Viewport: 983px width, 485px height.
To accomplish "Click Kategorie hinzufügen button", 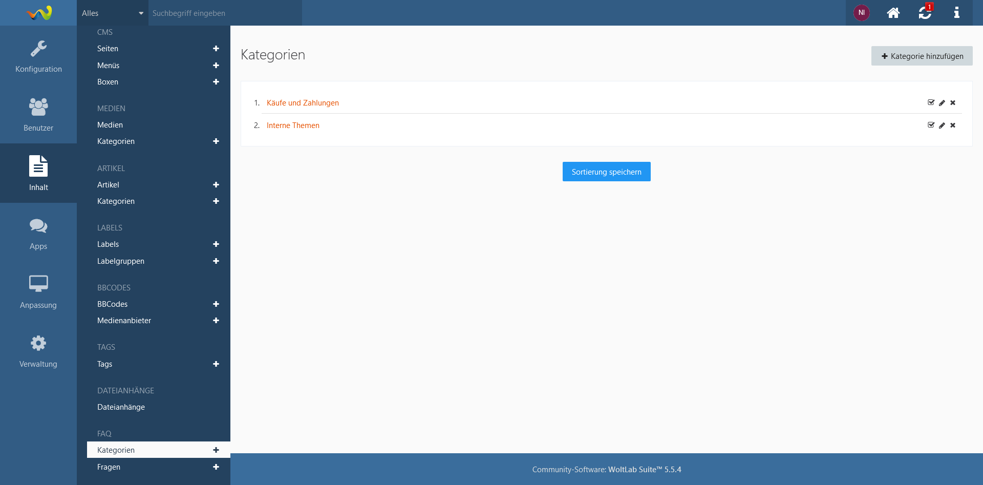I will pos(922,56).
